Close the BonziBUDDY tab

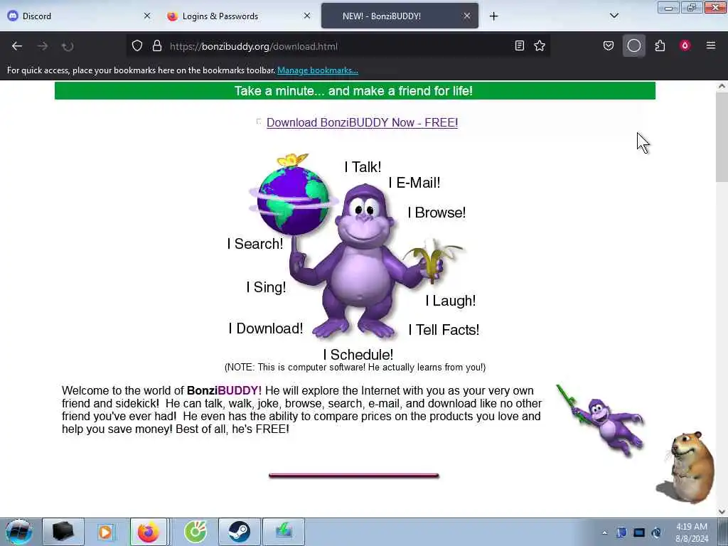[467, 16]
